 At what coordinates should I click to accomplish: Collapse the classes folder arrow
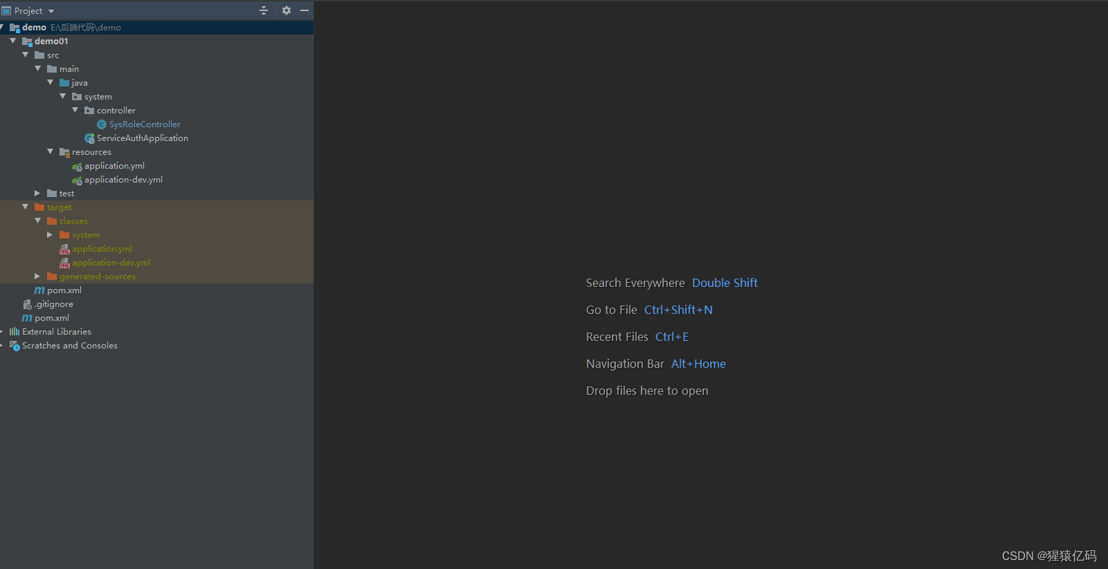(x=38, y=221)
